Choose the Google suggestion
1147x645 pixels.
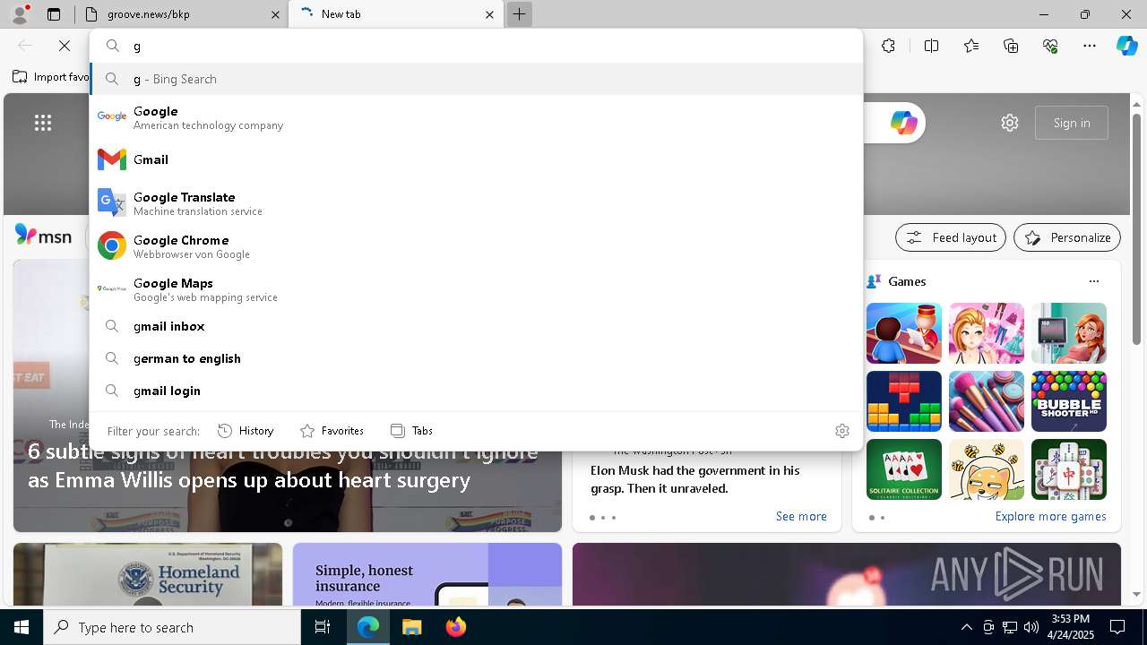tap(476, 116)
